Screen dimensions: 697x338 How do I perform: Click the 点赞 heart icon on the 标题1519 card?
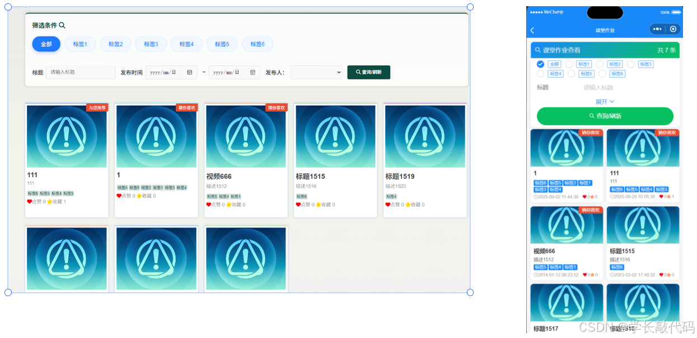(x=387, y=204)
